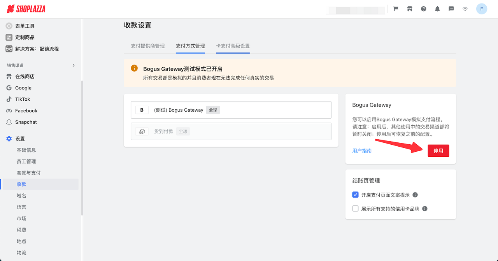Expand the 销售渠道 section
The height and width of the screenshot is (261, 498).
(x=74, y=65)
